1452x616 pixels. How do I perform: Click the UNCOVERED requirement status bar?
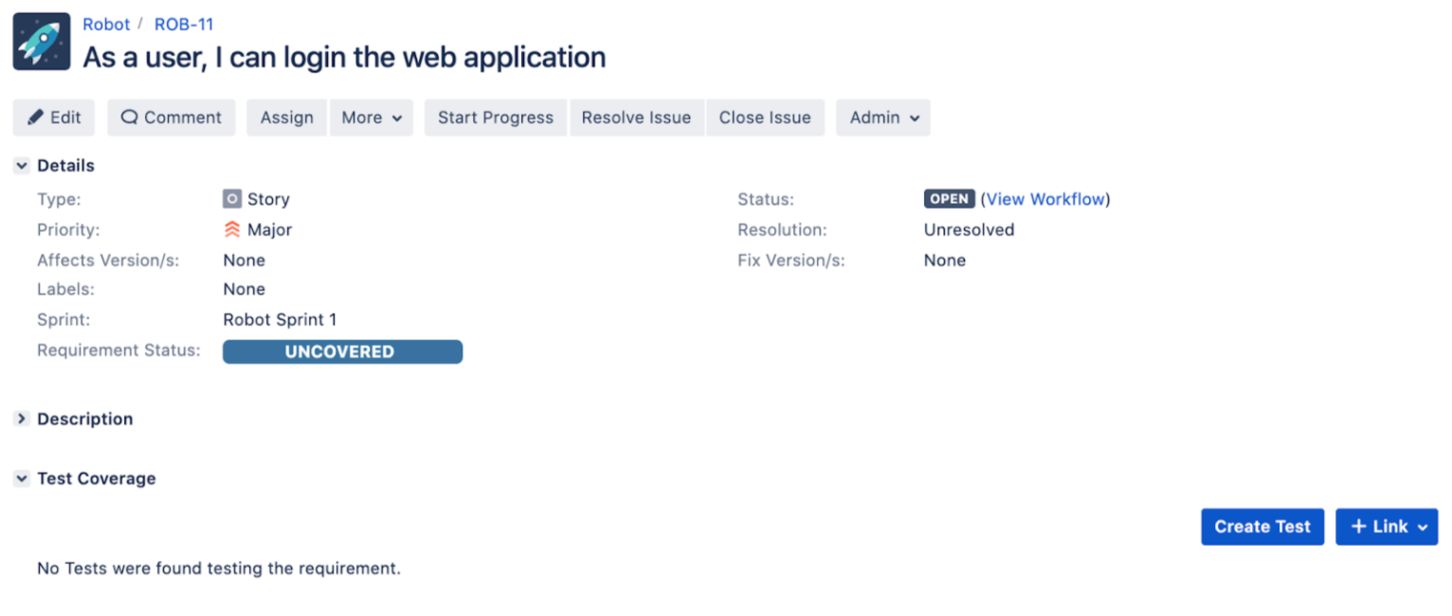coord(342,352)
